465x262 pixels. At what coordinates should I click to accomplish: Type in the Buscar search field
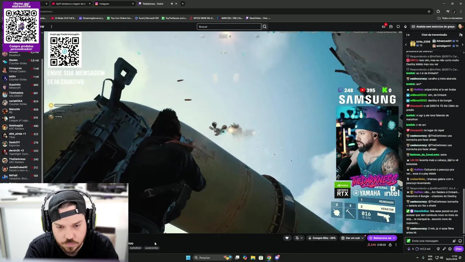pyautogui.click(x=229, y=27)
